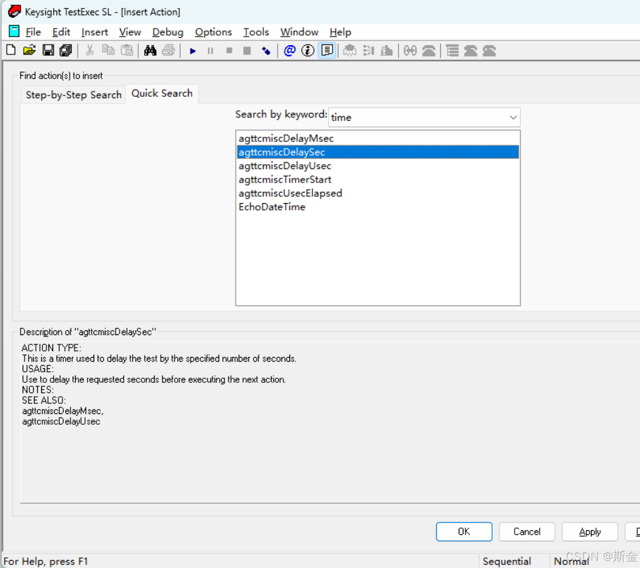
Task: Select the highlighted agttcmiscDelaySec entry
Action: tap(378, 152)
